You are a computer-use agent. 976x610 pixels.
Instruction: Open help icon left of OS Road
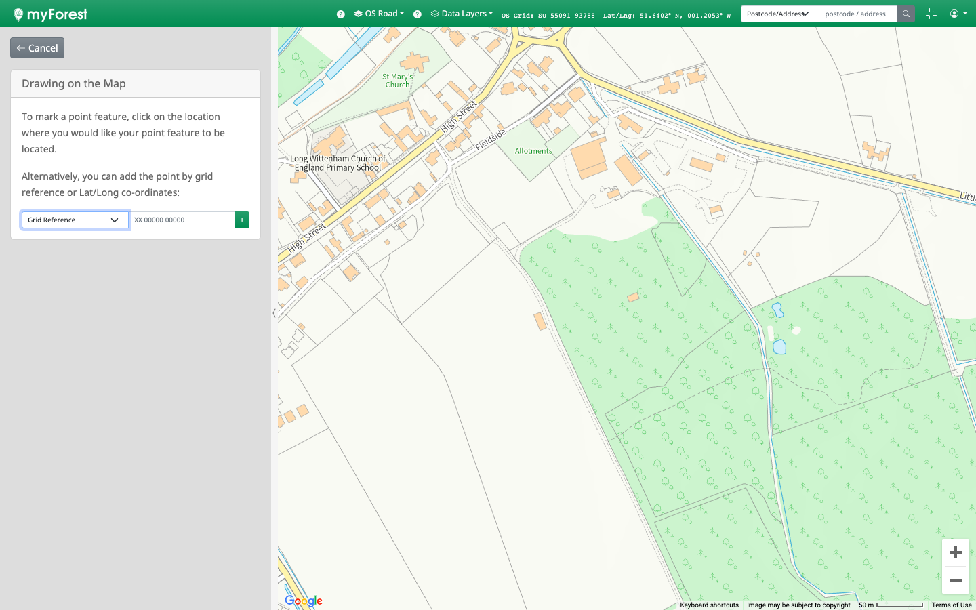(x=341, y=14)
